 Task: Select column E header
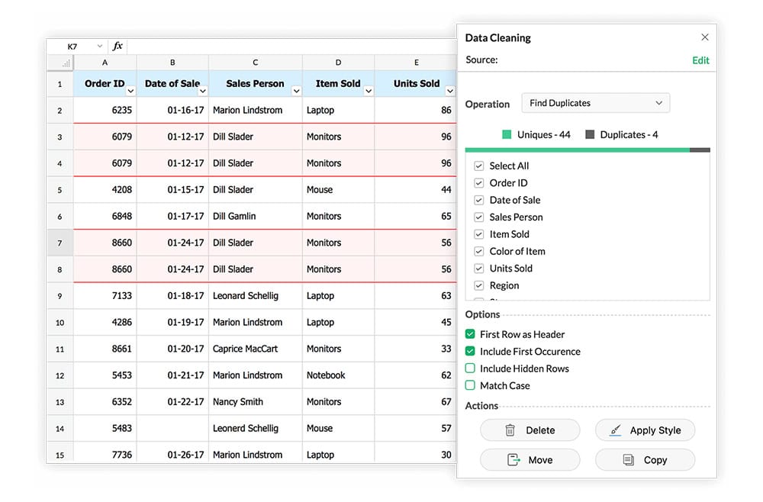416,63
